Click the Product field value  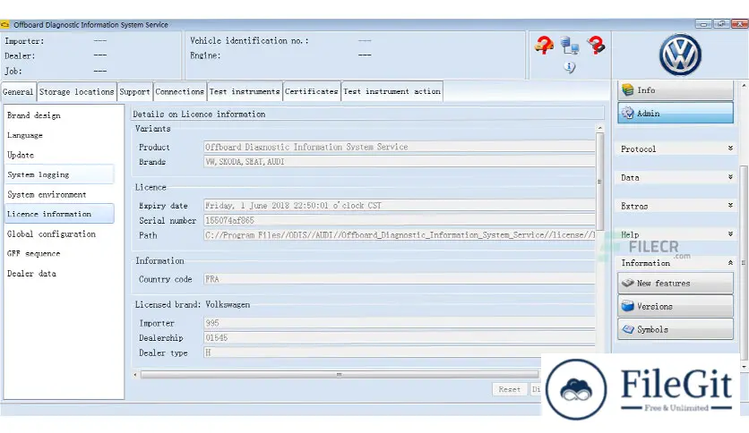399,147
